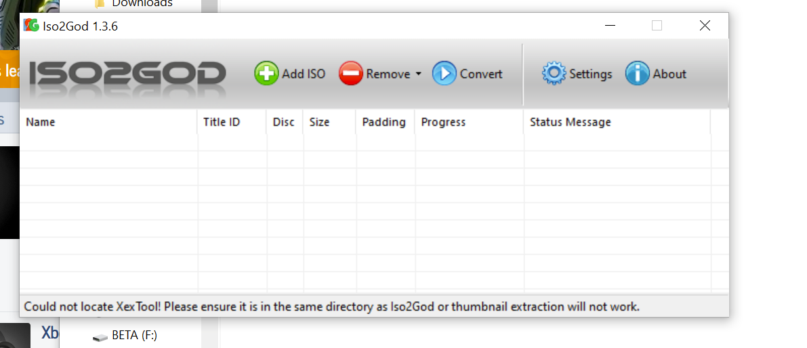
Task: Sort list by Title ID column
Action: coord(232,122)
